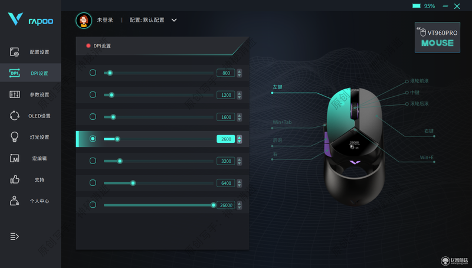This screenshot has height=268, width=472.
Task: Select the 1600 DPI radio button
Action: pos(93,116)
